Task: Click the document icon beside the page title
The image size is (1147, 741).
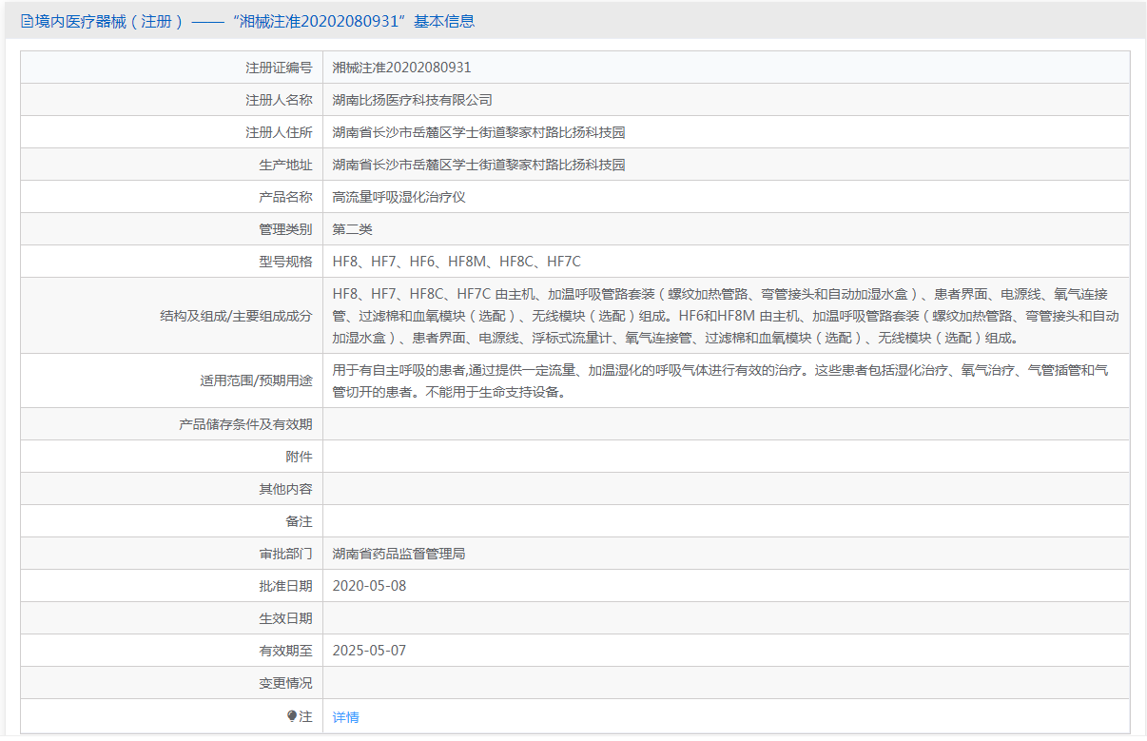Action: click(27, 21)
